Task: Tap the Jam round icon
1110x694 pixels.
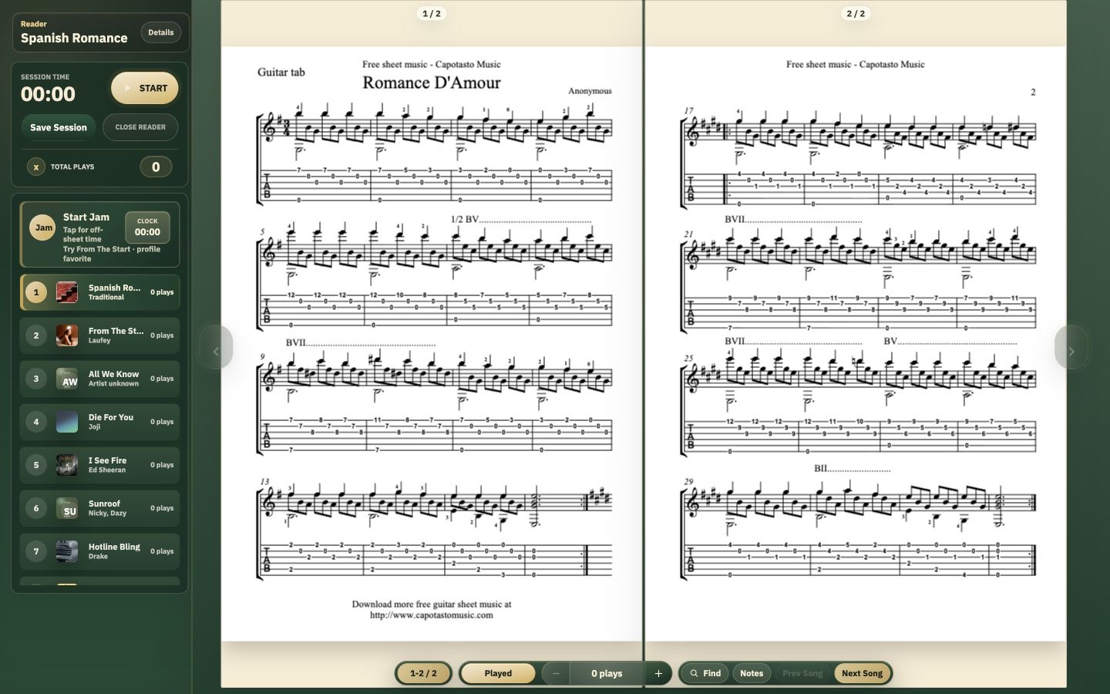Action: [x=44, y=227]
